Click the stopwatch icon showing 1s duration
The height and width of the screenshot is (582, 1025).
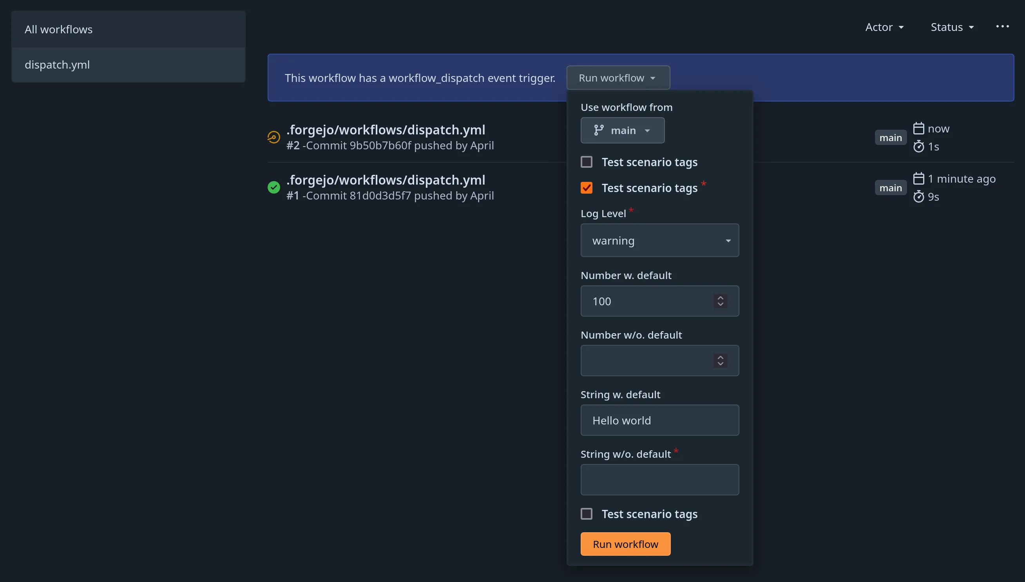click(x=919, y=146)
